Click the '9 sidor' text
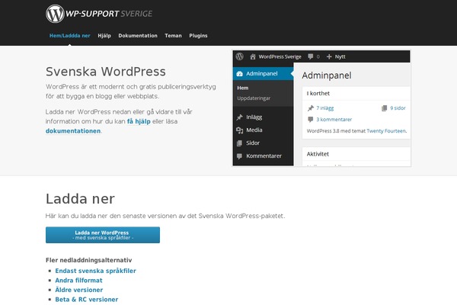 [398, 108]
